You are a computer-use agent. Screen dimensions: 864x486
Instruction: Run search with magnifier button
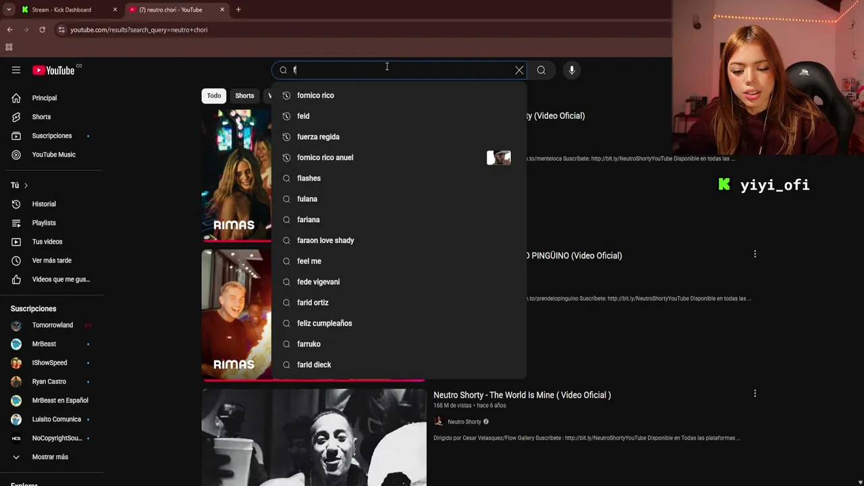[541, 70]
